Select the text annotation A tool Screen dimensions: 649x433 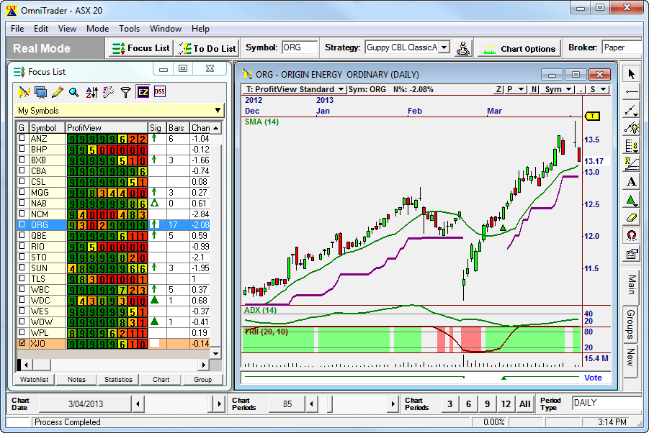coord(631,182)
